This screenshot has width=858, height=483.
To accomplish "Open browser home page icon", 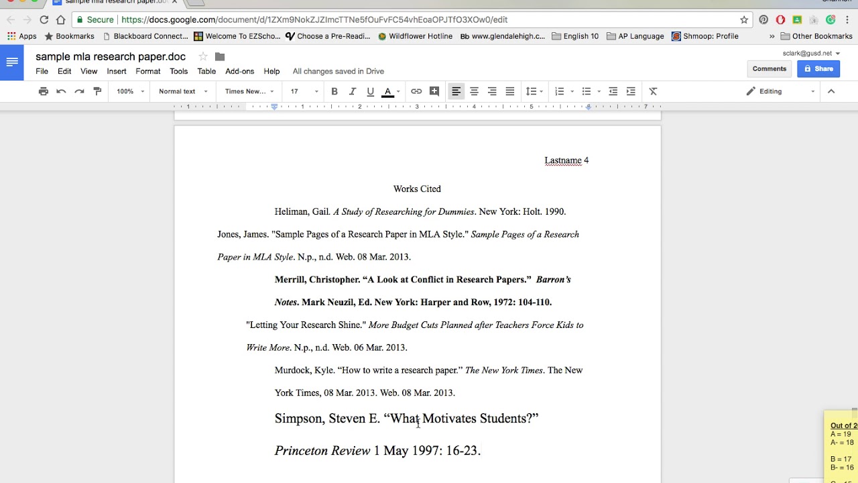I will [x=61, y=20].
